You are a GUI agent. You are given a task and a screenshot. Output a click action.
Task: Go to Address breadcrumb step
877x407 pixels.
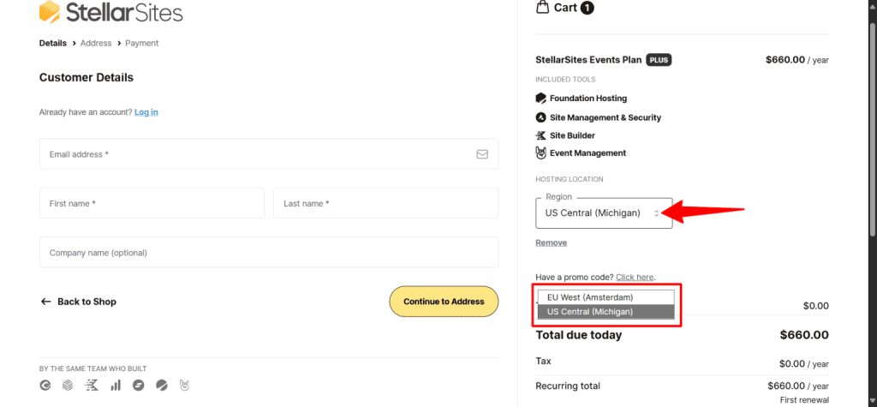point(96,43)
